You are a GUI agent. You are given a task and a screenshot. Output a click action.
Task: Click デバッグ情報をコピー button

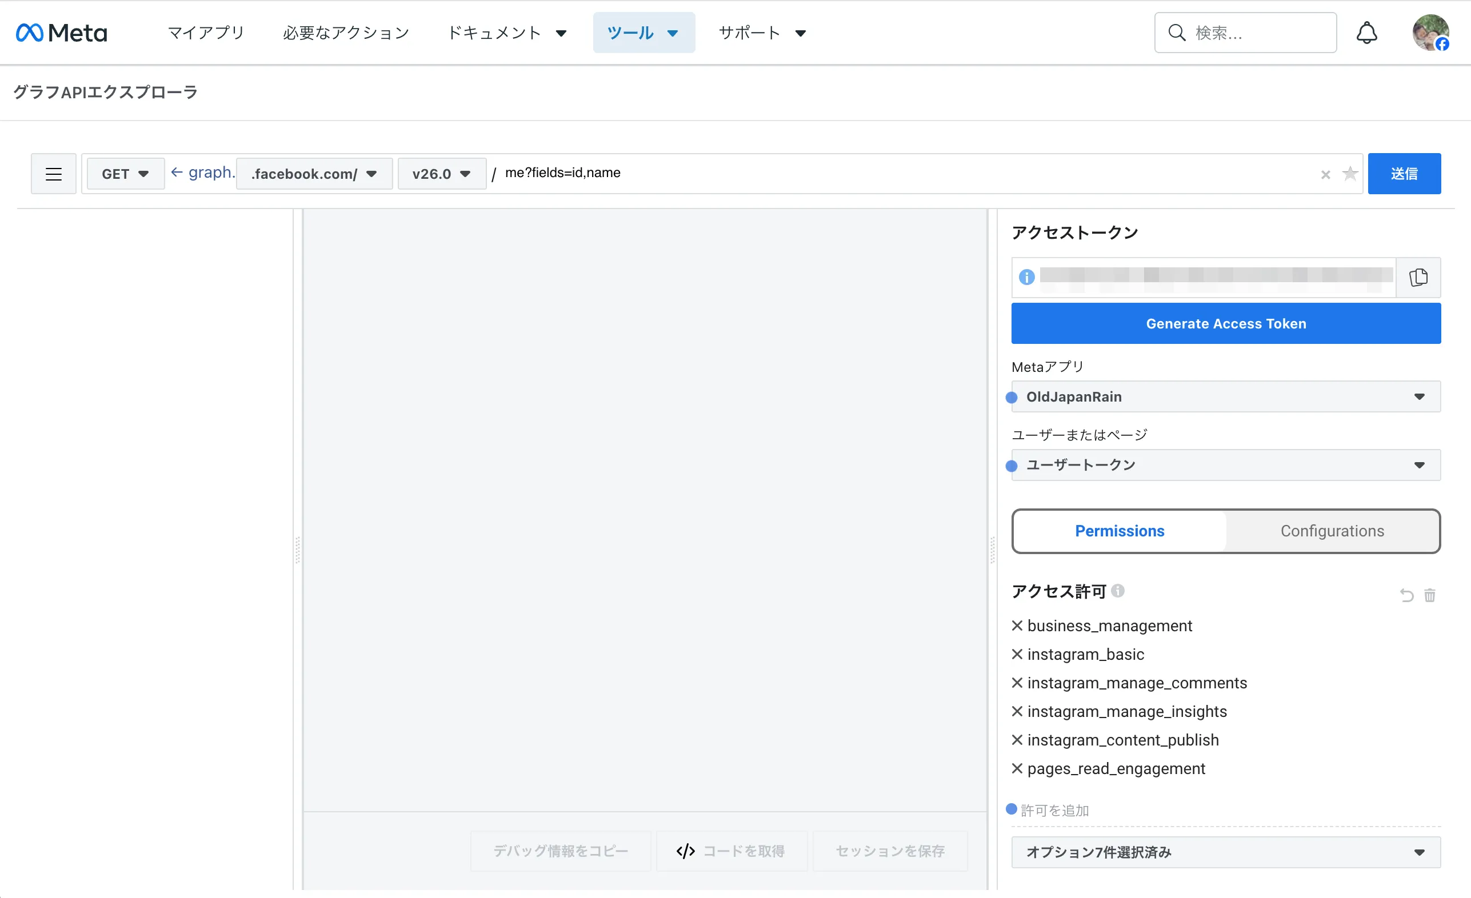[561, 851]
